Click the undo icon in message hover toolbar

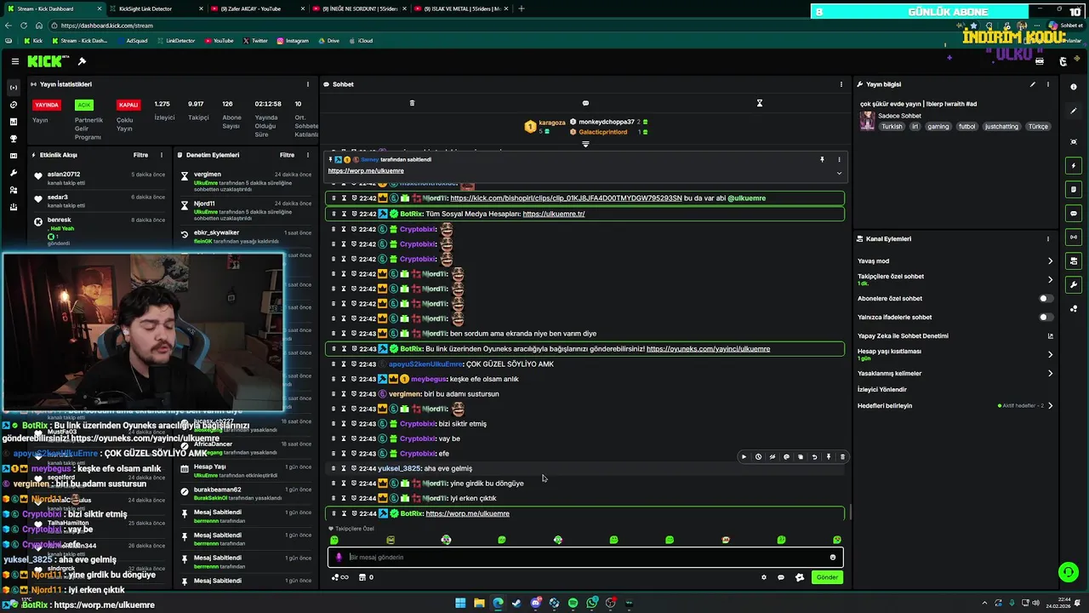814,457
